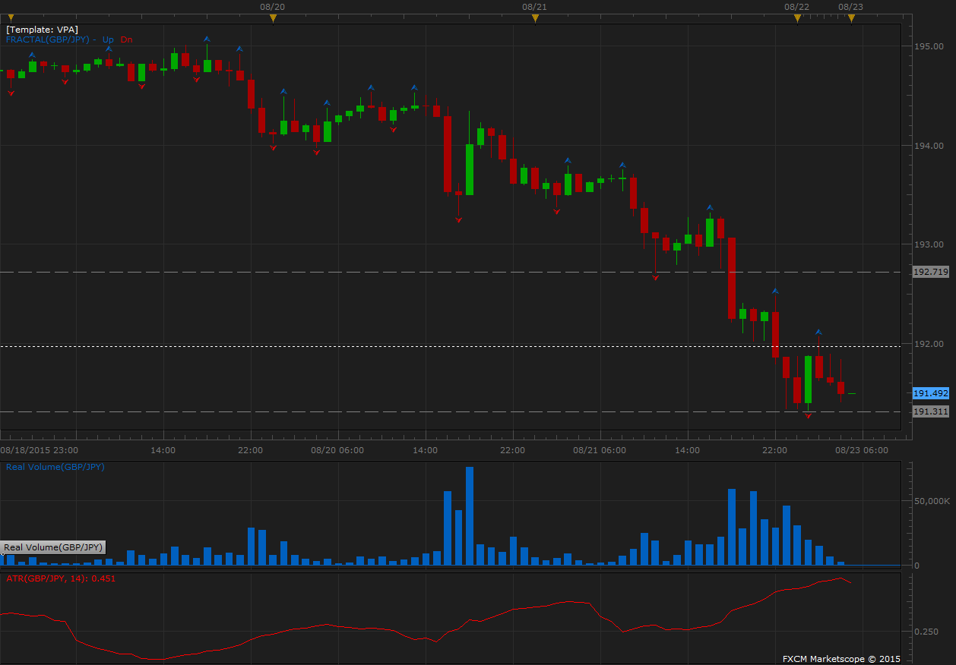Select the blue 191.492 current price tag
This screenshot has height=665, width=956.
(930, 393)
